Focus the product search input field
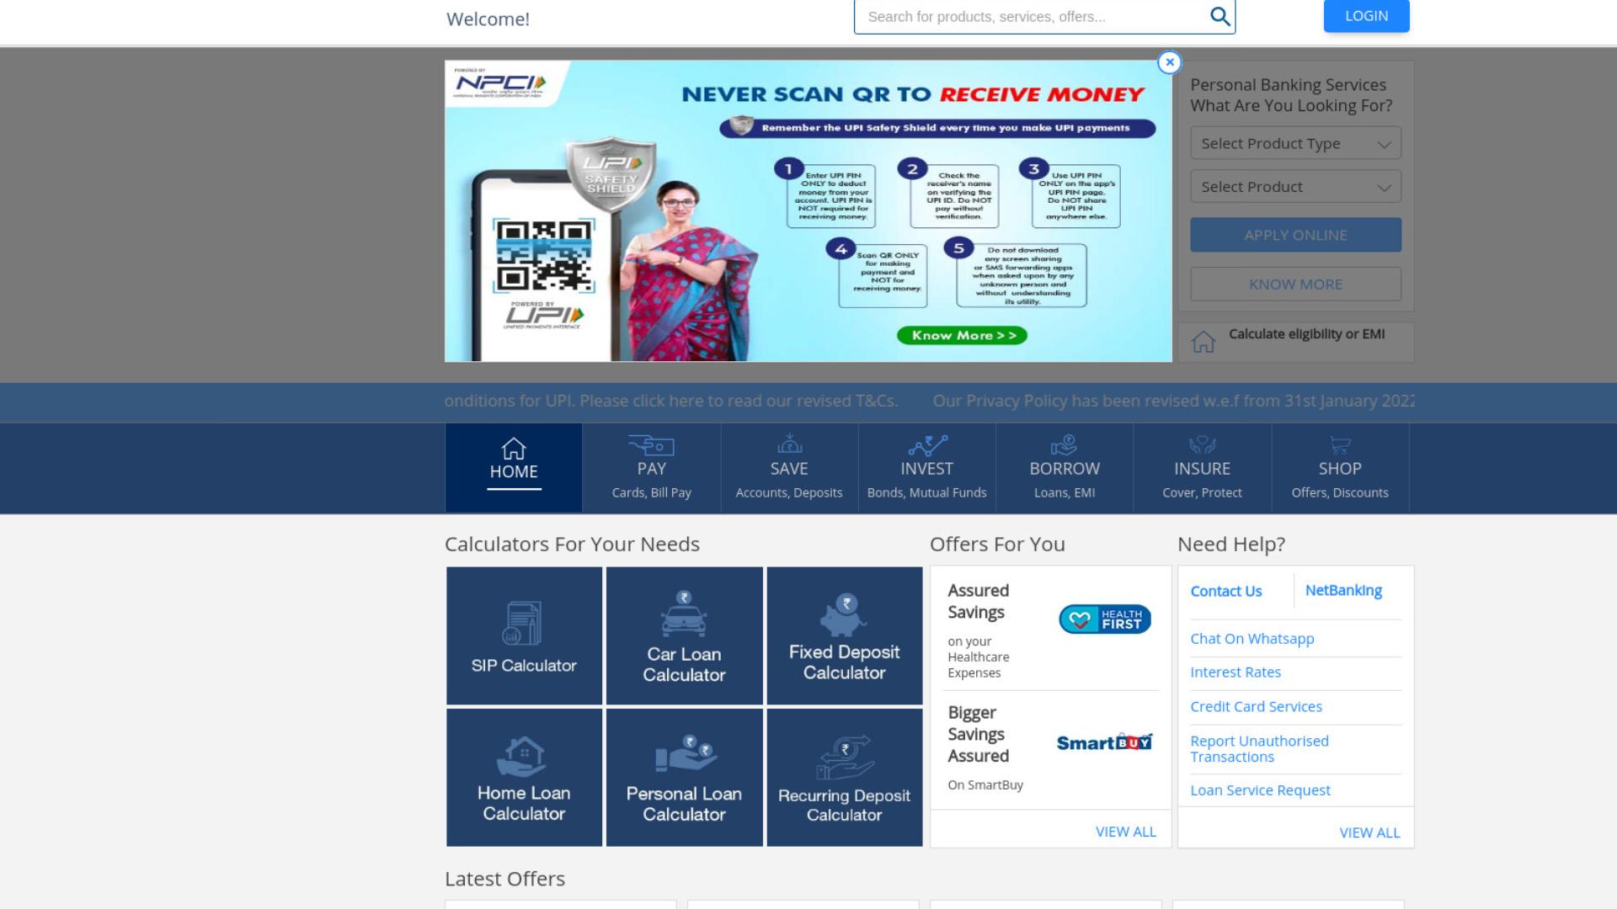Image resolution: width=1617 pixels, height=909 pixels. pos(1032,17)
